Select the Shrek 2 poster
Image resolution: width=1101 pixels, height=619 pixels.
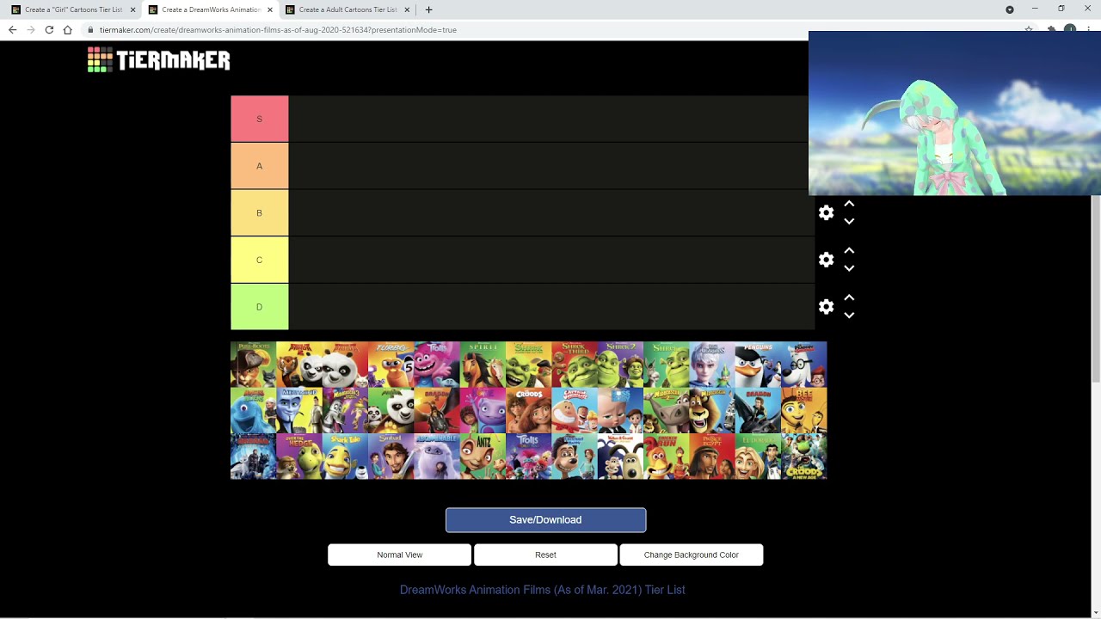point(620,365)
